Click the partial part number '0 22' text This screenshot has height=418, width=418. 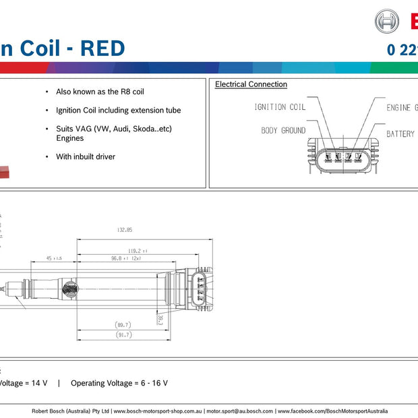402,50
